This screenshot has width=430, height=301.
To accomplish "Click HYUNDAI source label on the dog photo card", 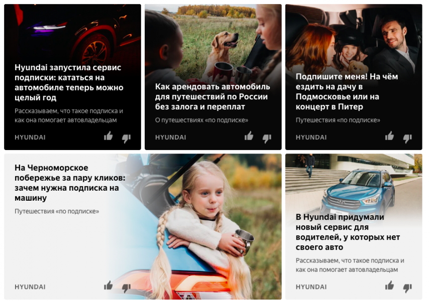I will coord(171,137).
